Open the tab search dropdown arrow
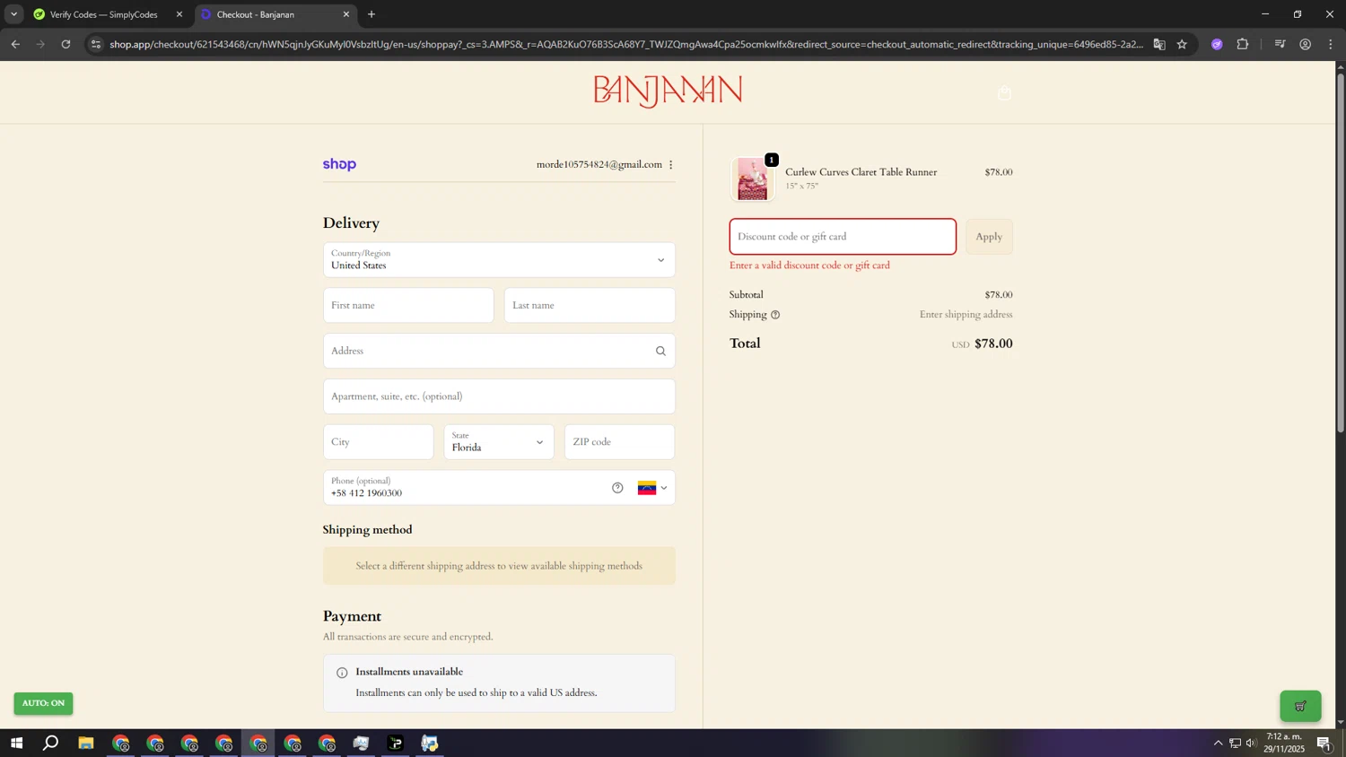1346x757 pixels. point(13,14)
